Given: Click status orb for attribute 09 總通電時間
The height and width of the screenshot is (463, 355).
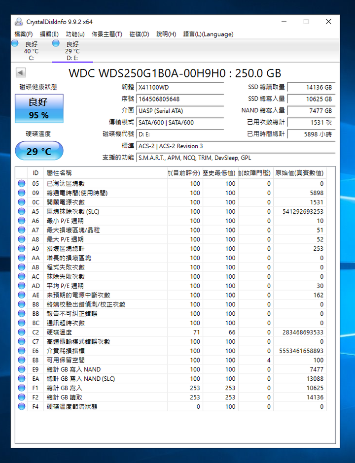Looking at the screenshot, I should [22, 193].
